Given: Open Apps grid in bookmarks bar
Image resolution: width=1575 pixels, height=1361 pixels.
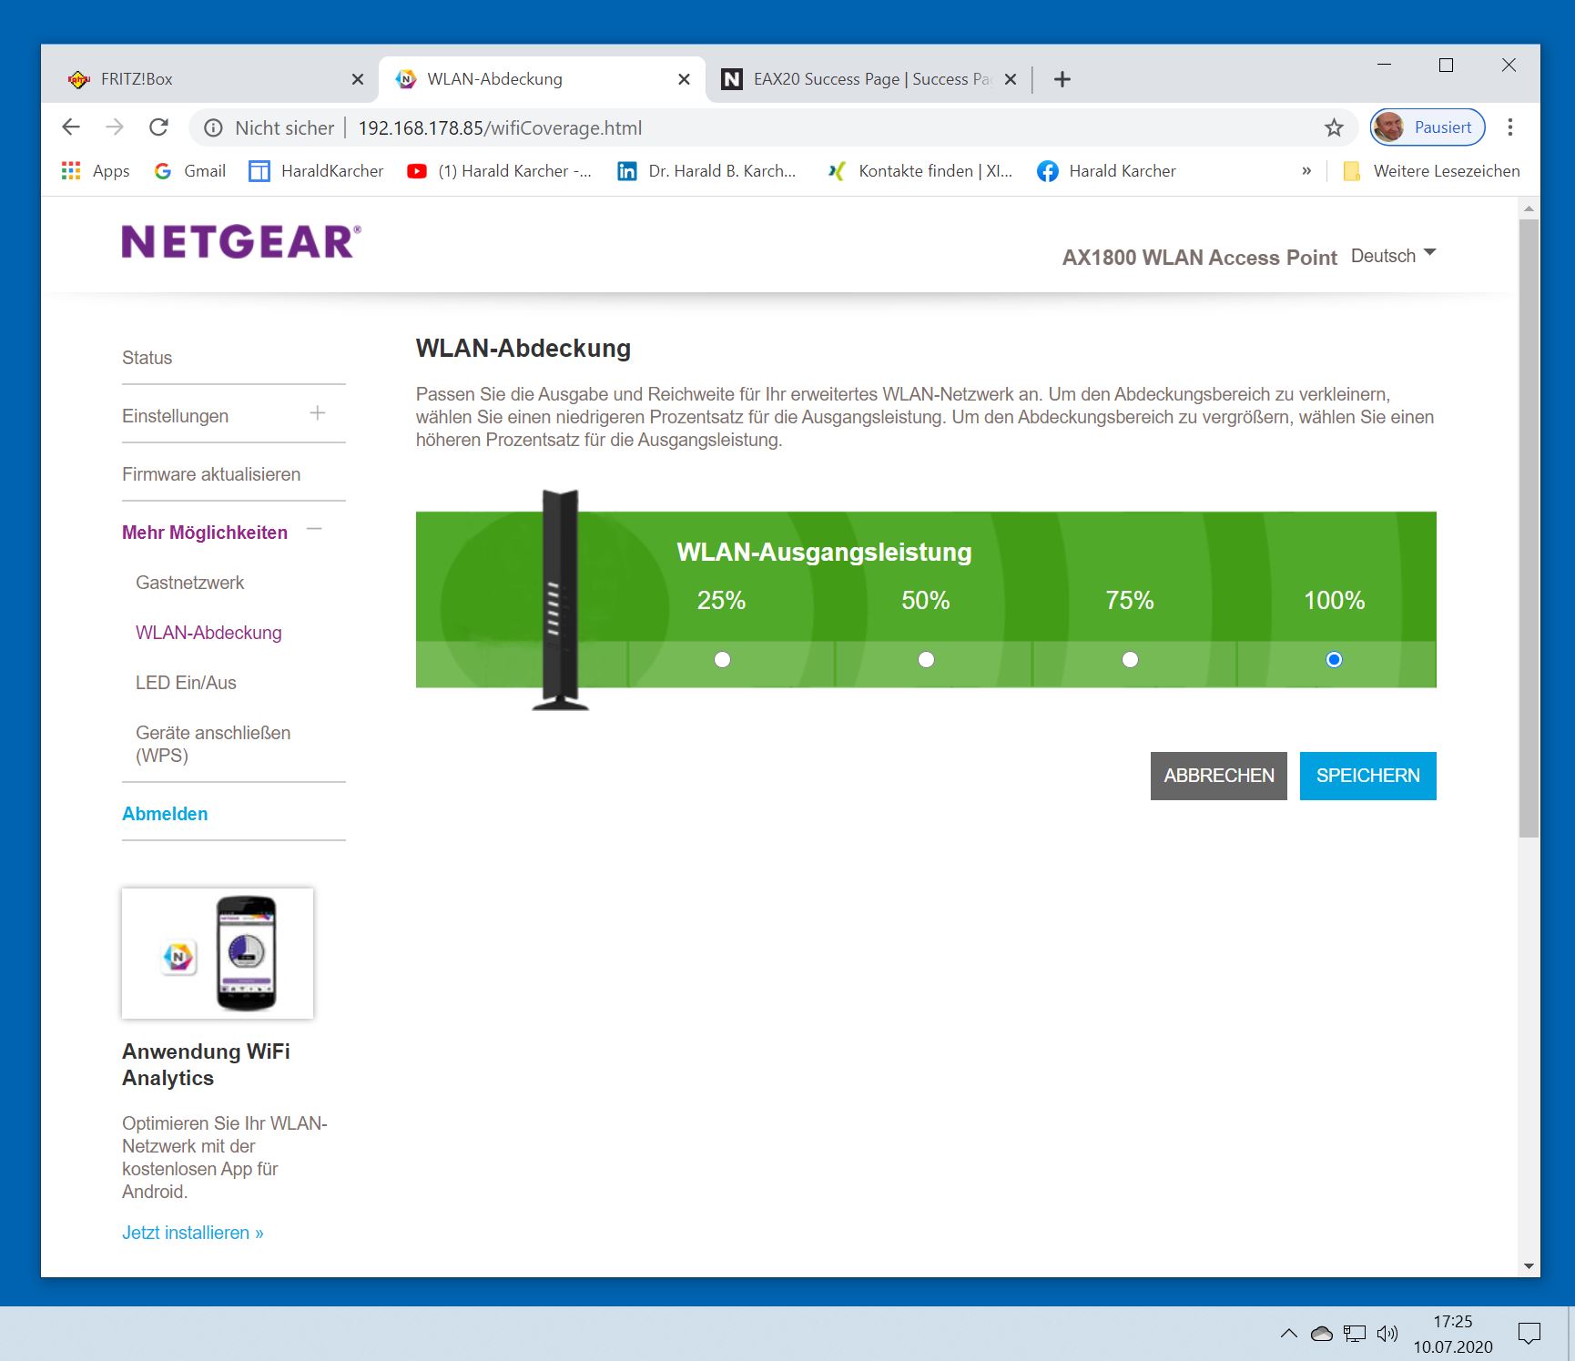Looking at the screenshot, I should (x=95, y=171).
